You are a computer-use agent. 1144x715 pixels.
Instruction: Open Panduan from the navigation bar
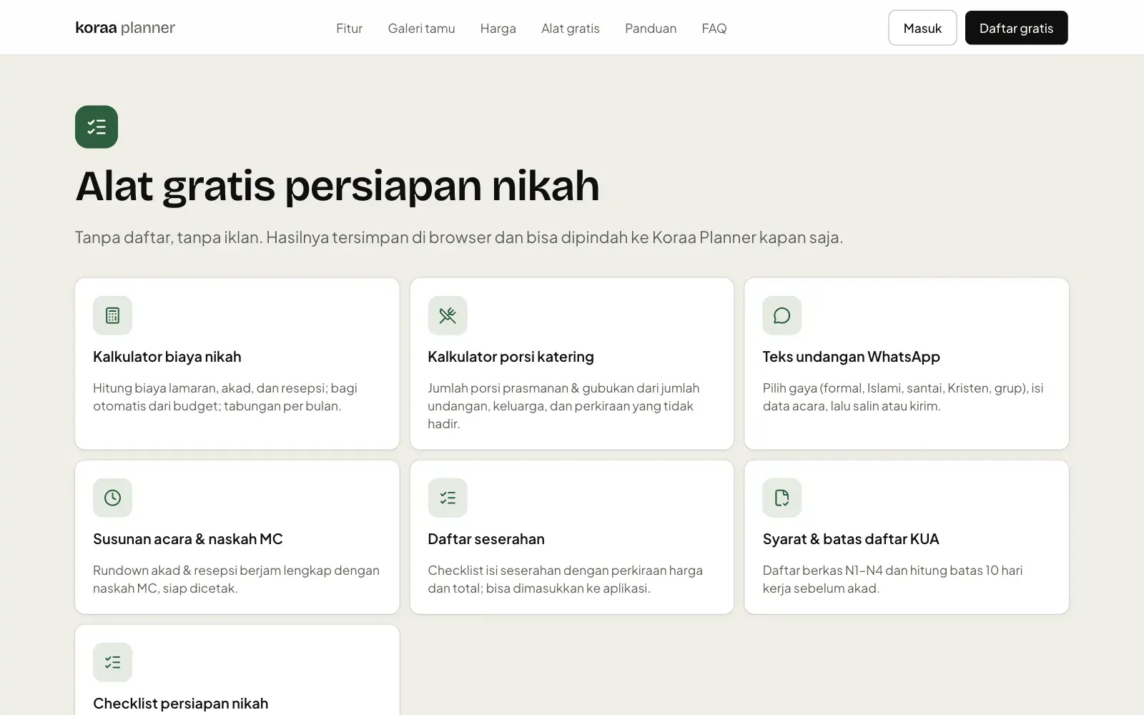pyautogui.click(x=651, y=28)
